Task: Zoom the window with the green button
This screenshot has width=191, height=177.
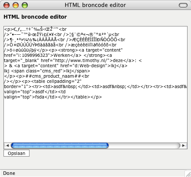Action: 25,5
